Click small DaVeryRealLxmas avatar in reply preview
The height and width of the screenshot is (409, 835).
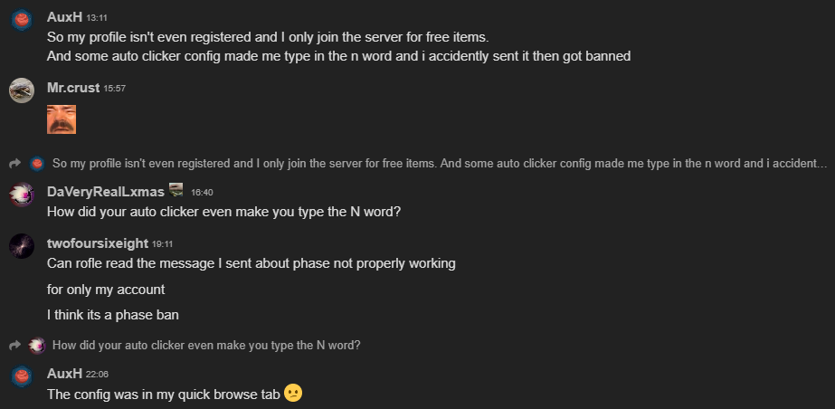point(37,346)
